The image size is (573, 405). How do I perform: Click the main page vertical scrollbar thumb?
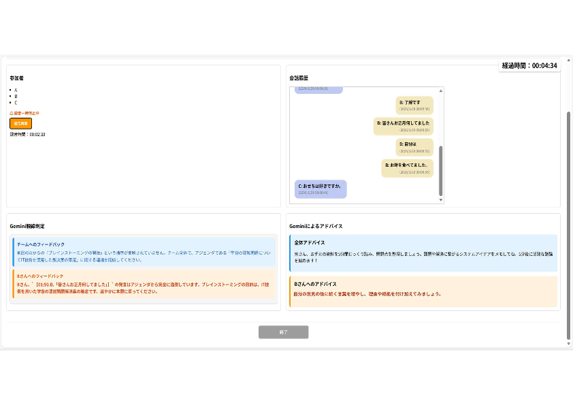pyautogui.click(x=569, y=225)
